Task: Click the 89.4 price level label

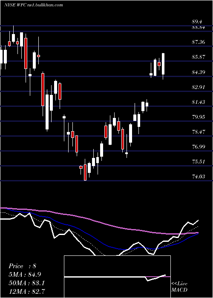Action: click(197, 22)
